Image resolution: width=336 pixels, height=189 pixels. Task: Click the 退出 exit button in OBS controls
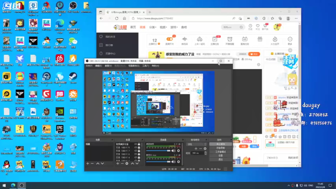220,160
